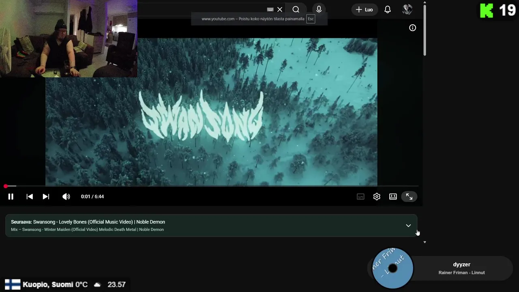Click the green K logo

tap(487, 11)
